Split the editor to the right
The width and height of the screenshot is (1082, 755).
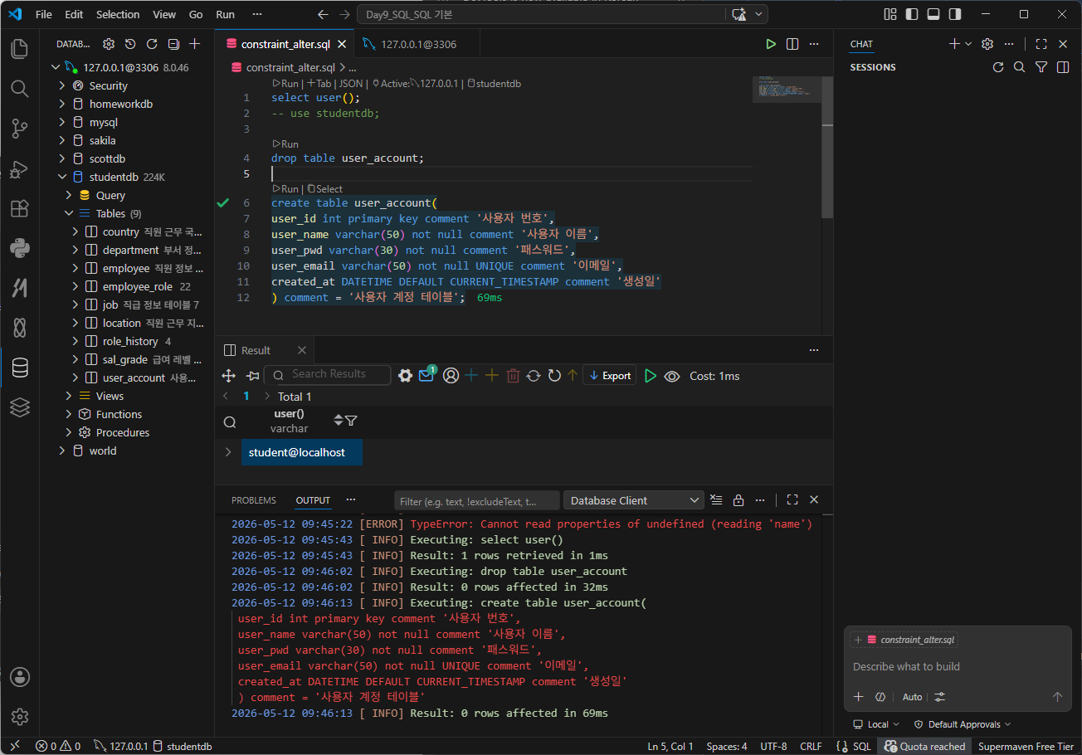click(x=792, y=44)
